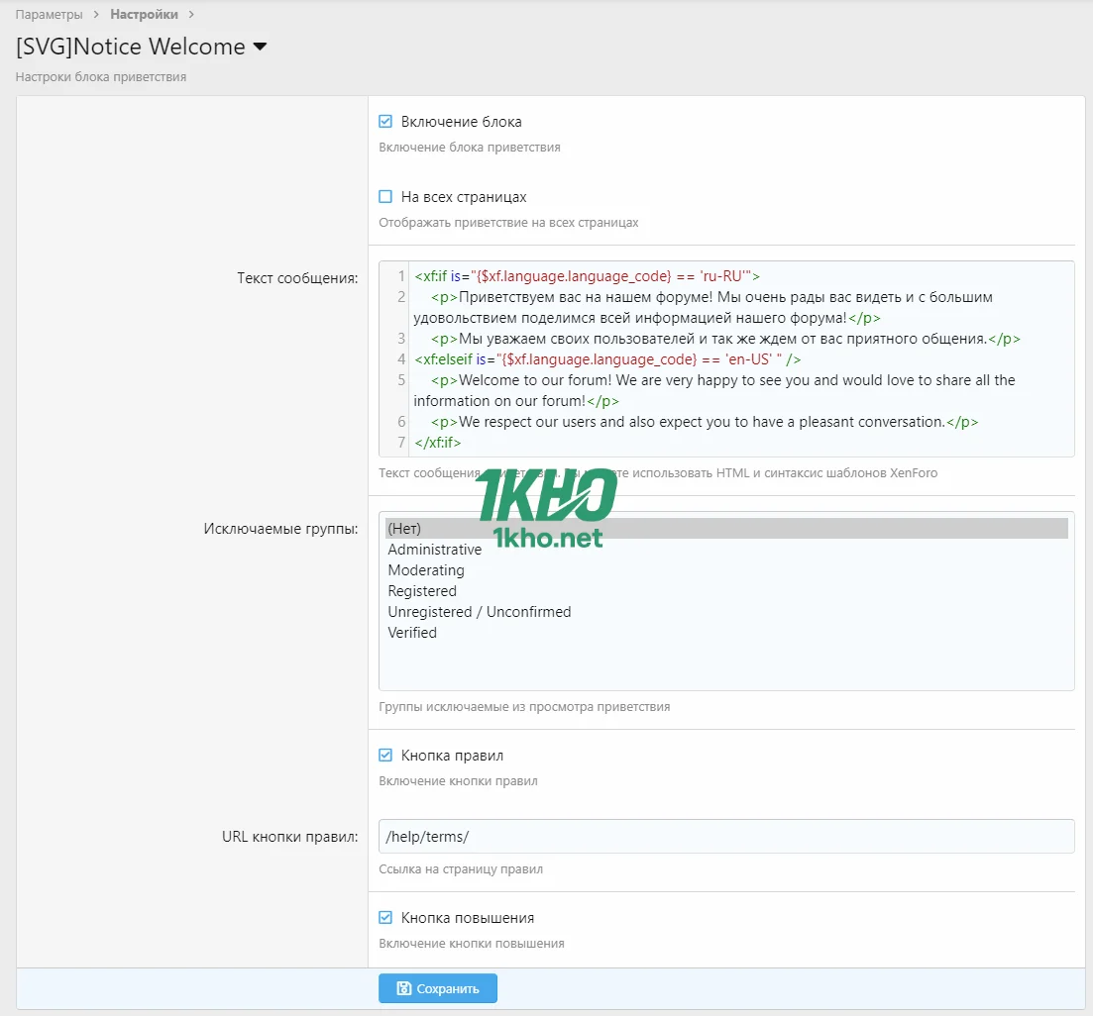Click the "[SVG]Notice Welcome" page title

131,47
